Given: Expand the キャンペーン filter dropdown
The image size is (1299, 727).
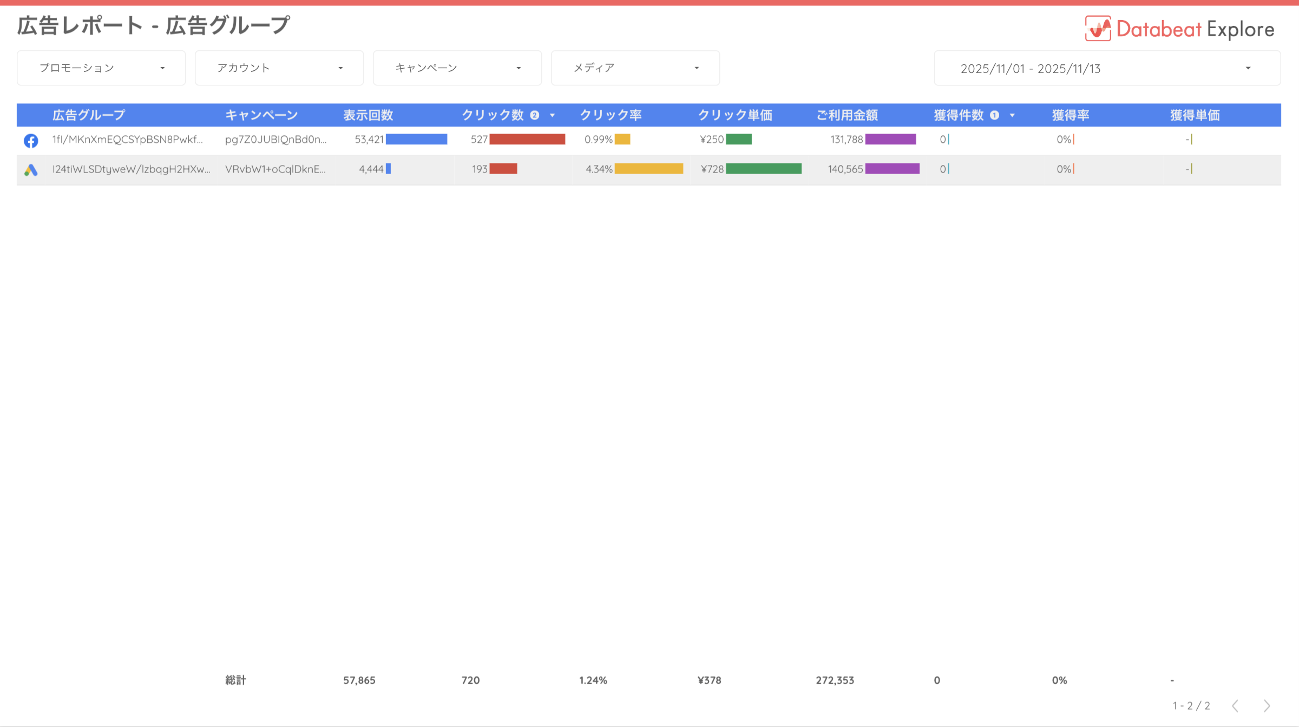Looking at the screenshot, I should tap(457, 68).
